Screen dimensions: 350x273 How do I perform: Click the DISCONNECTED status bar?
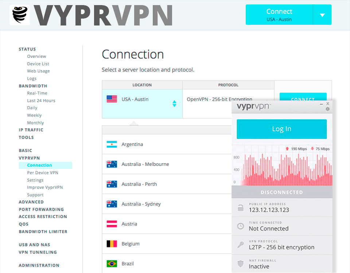pyautogui.click(x=282, y=192)
